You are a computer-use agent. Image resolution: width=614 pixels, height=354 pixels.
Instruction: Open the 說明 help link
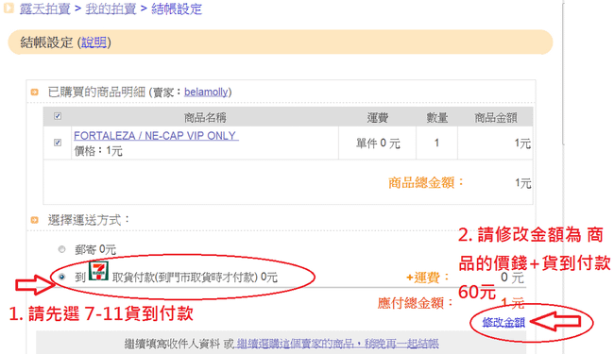(94, 42)
